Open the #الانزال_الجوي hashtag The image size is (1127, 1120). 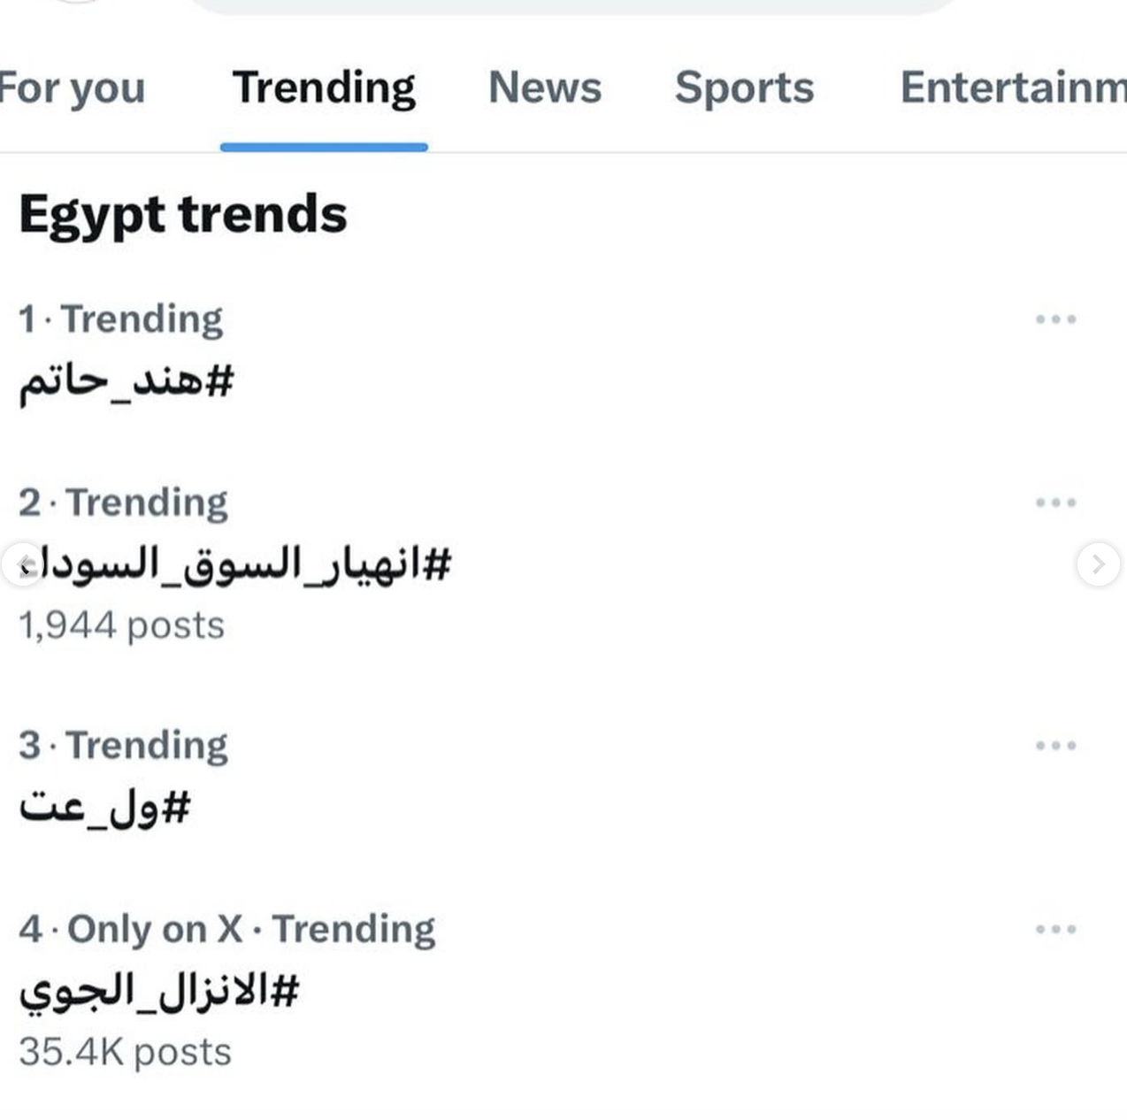[159, 991]
